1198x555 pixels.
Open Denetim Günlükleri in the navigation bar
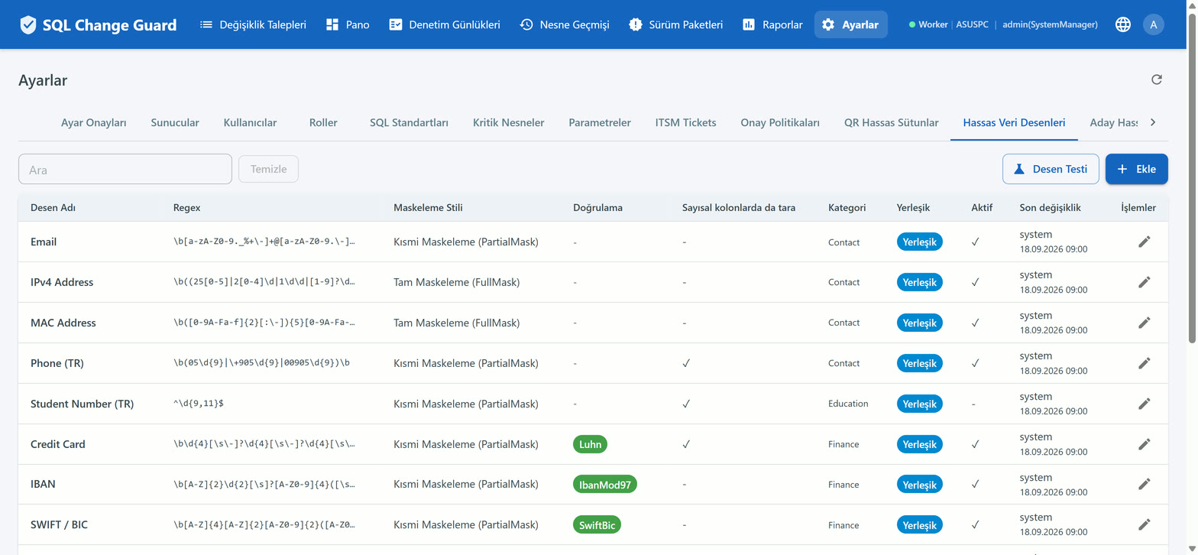click(445, 24)
